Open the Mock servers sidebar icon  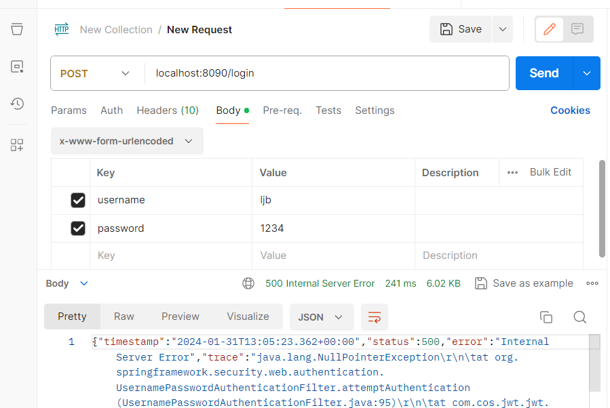coord(17,67)
